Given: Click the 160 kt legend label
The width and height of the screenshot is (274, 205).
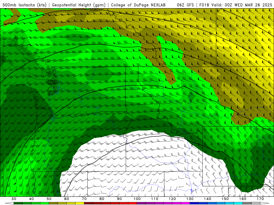Looking at the screenshot, I should [x=243, y=199].
